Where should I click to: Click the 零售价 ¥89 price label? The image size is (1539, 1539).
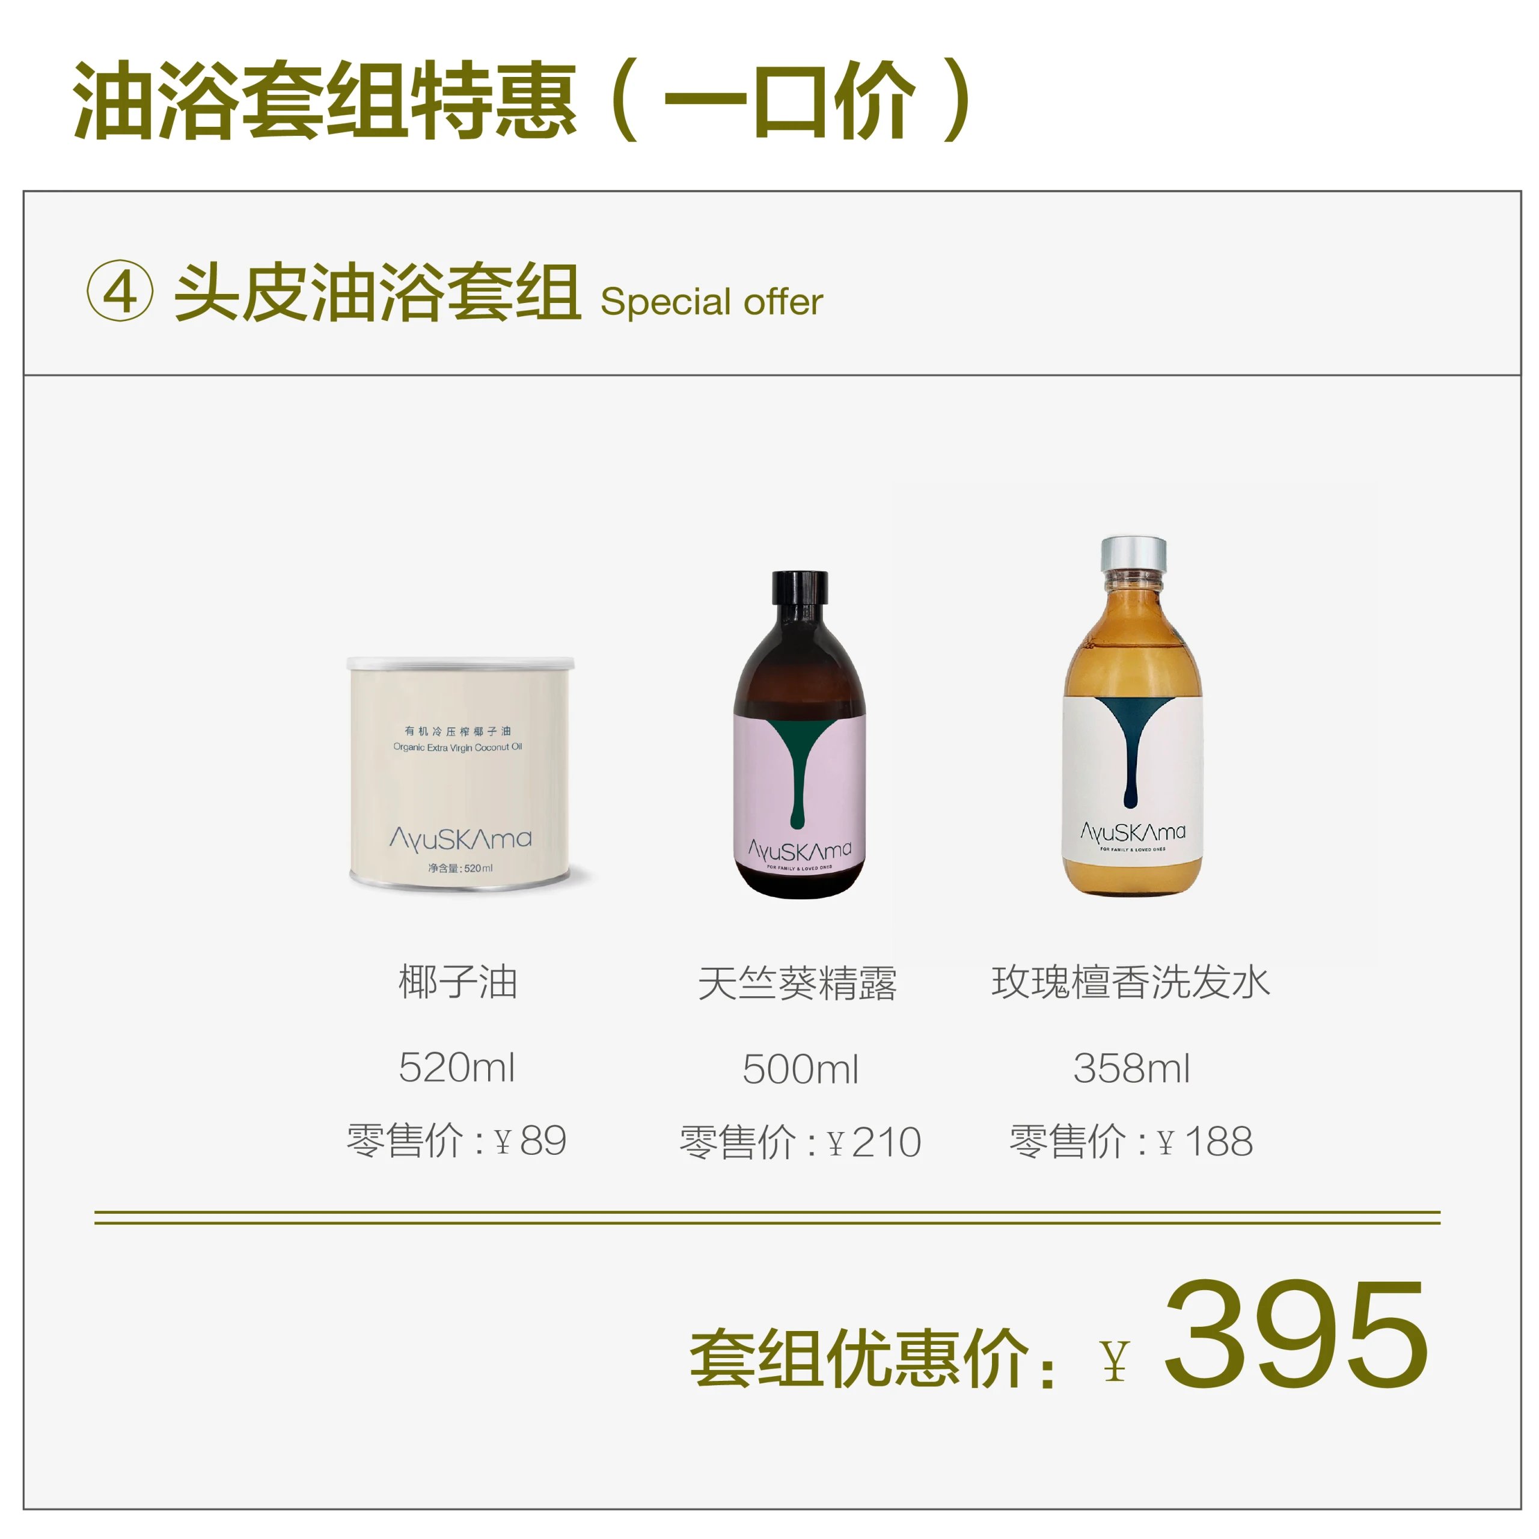(456, 1140)
